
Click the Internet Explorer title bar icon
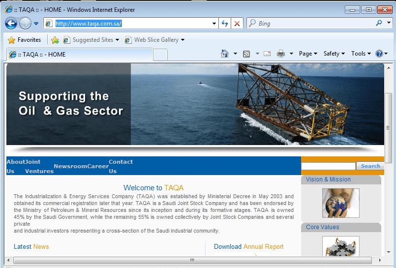8,10
